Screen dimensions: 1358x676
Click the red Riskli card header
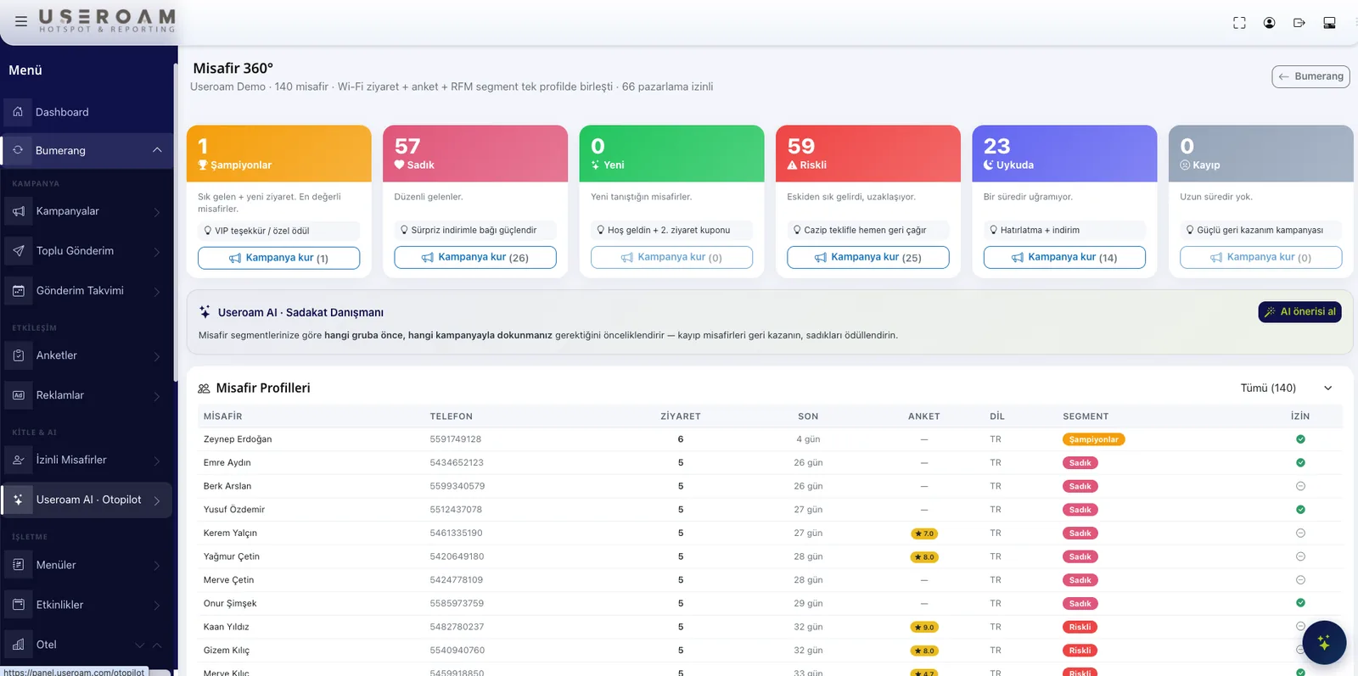(x=868, y=154)
